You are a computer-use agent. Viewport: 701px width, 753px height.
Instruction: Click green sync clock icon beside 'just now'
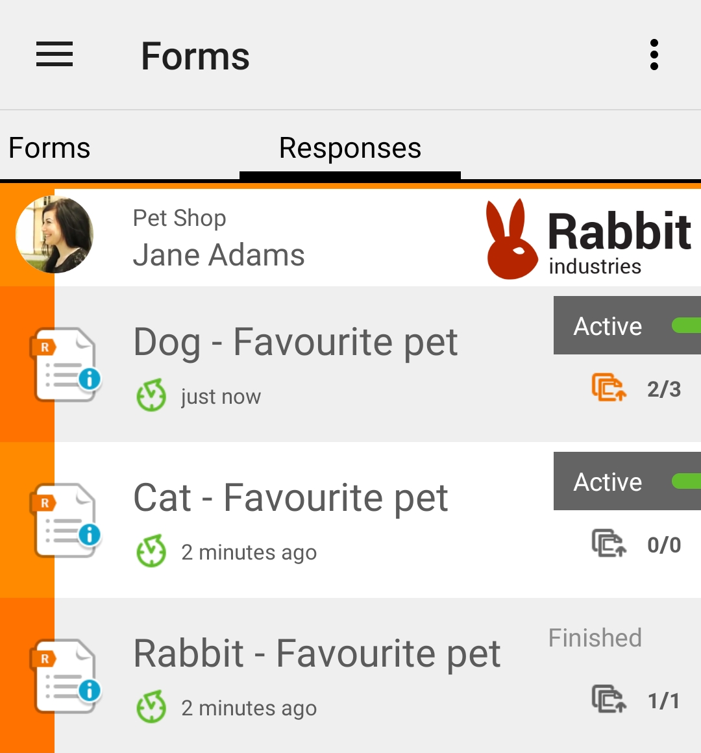(x=151, y=395)
